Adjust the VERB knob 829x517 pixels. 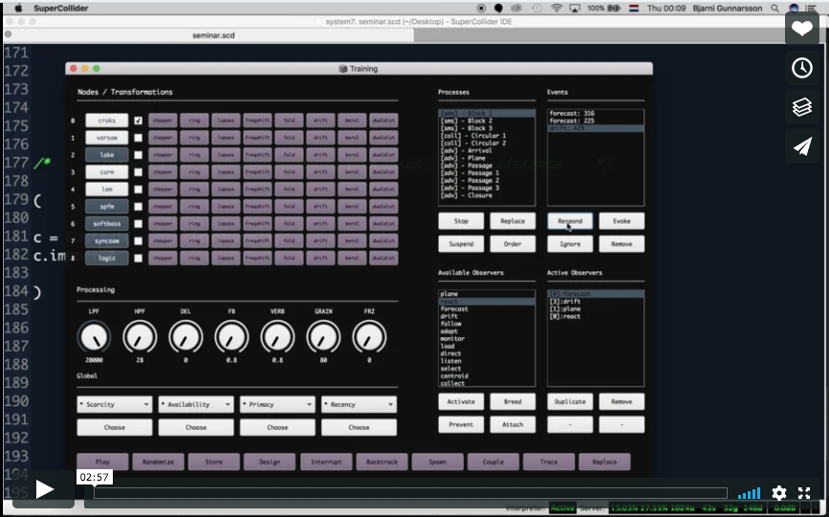(x=277, y=336)
